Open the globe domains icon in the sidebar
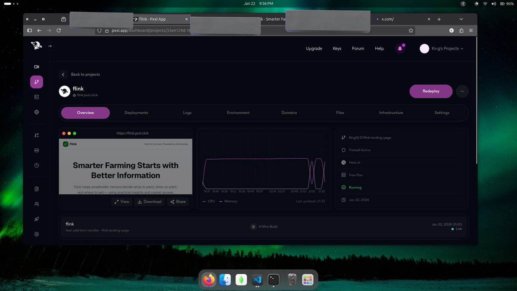Viewport: 517px width, 291px height. 37,112
